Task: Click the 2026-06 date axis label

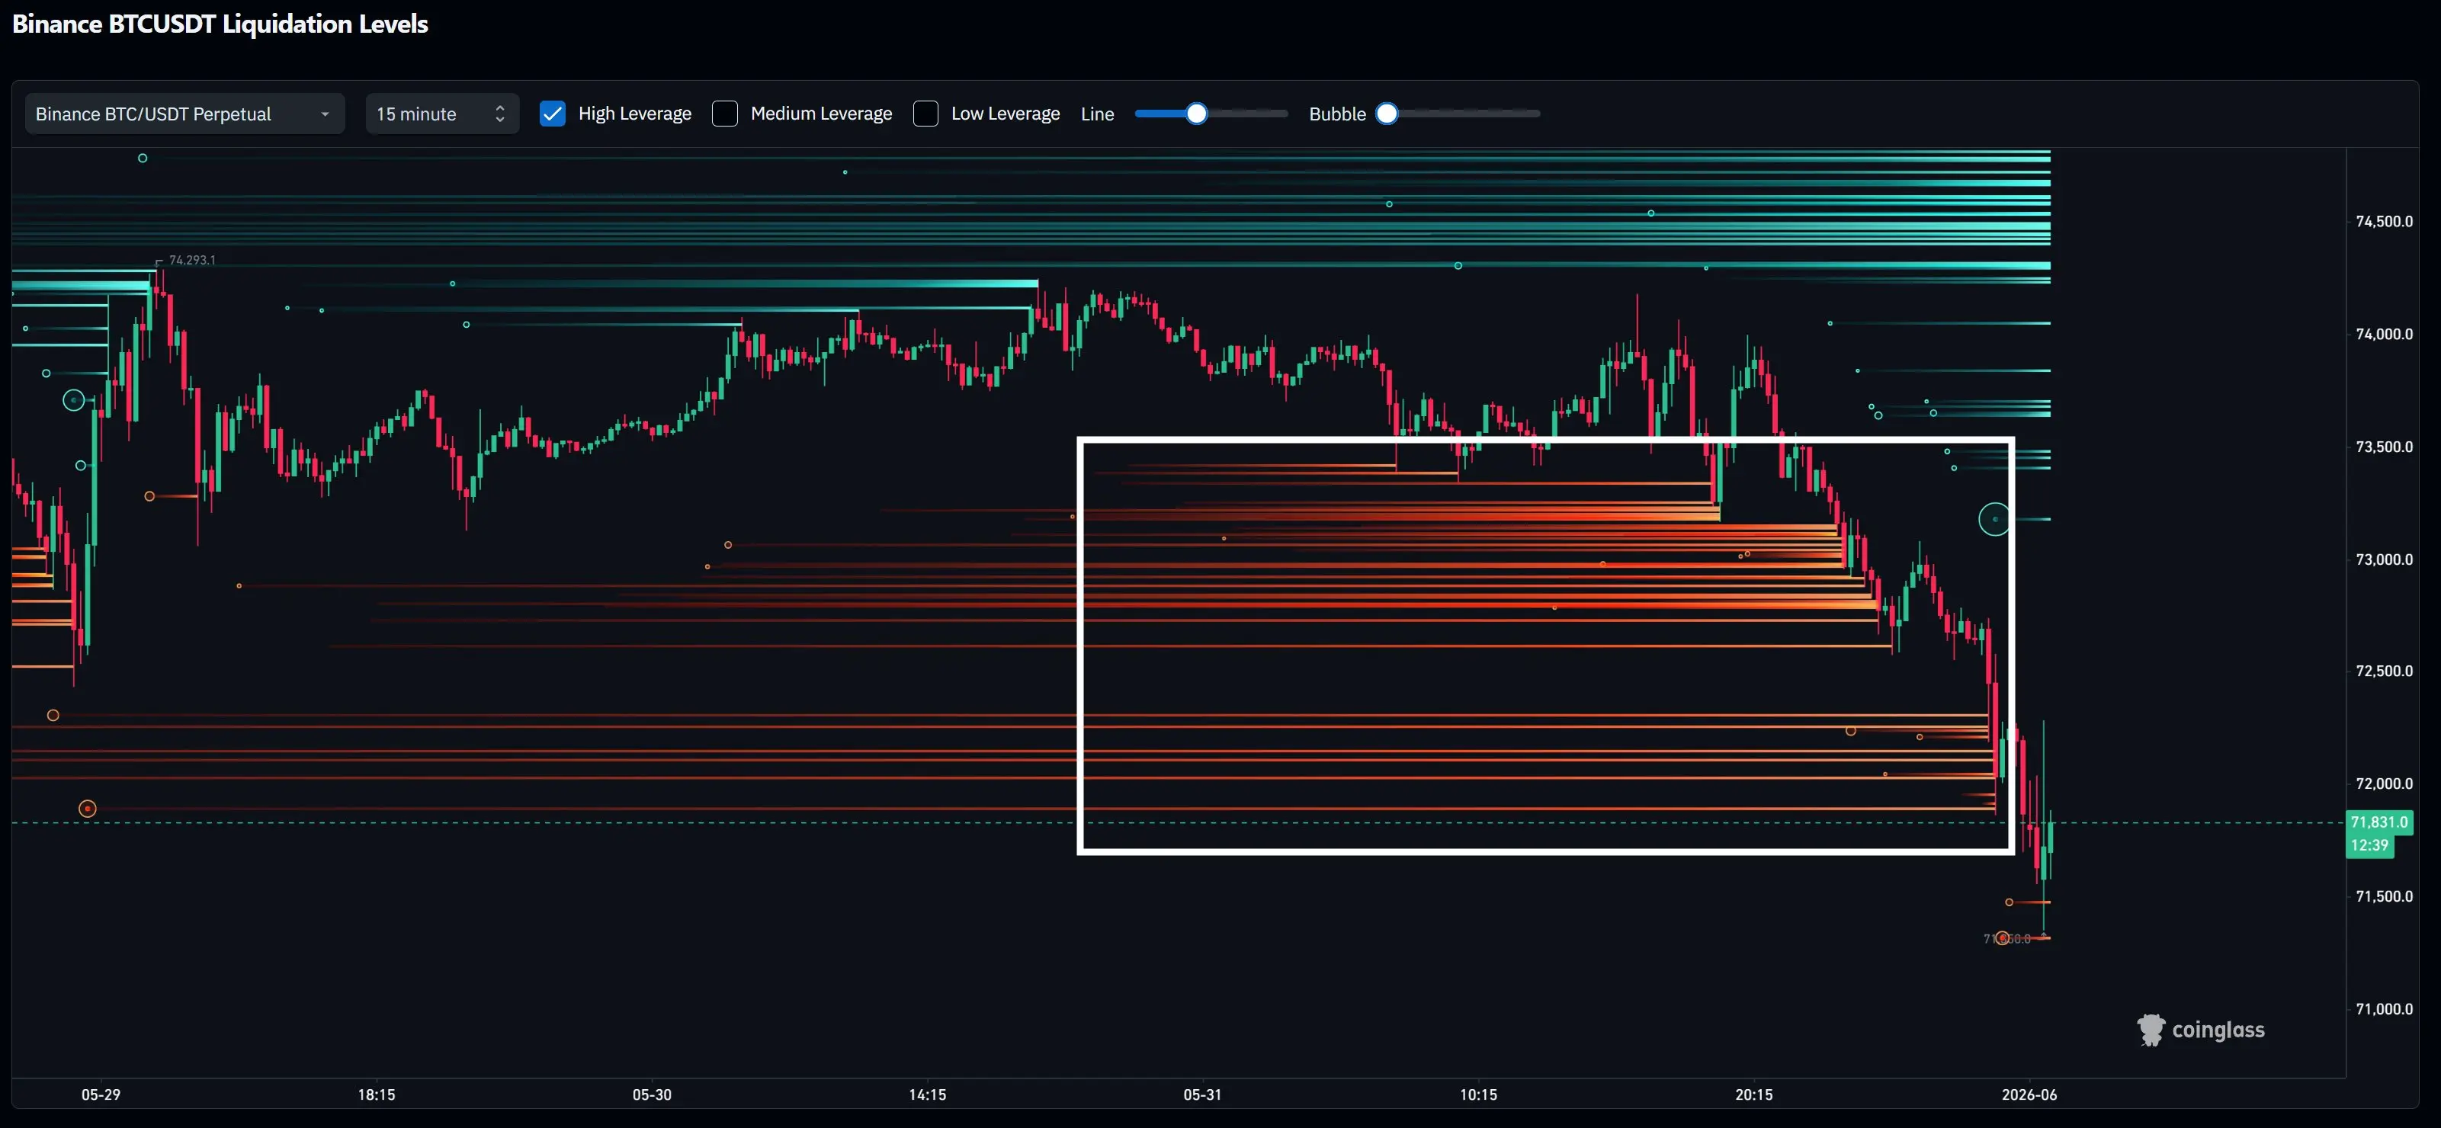Action: click(x=2030, y=1095)
